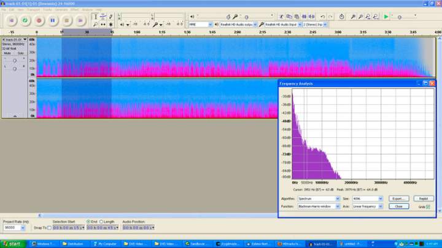Select the End radio button

coord(88,222)
